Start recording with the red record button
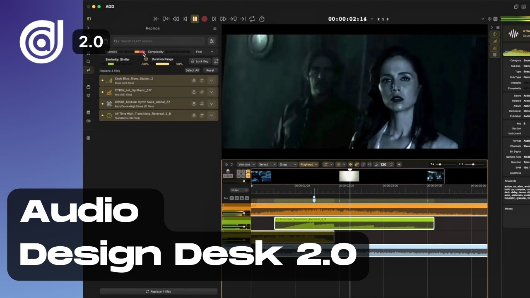The width and height of the screenshot is (530, 298). [205, 19]
